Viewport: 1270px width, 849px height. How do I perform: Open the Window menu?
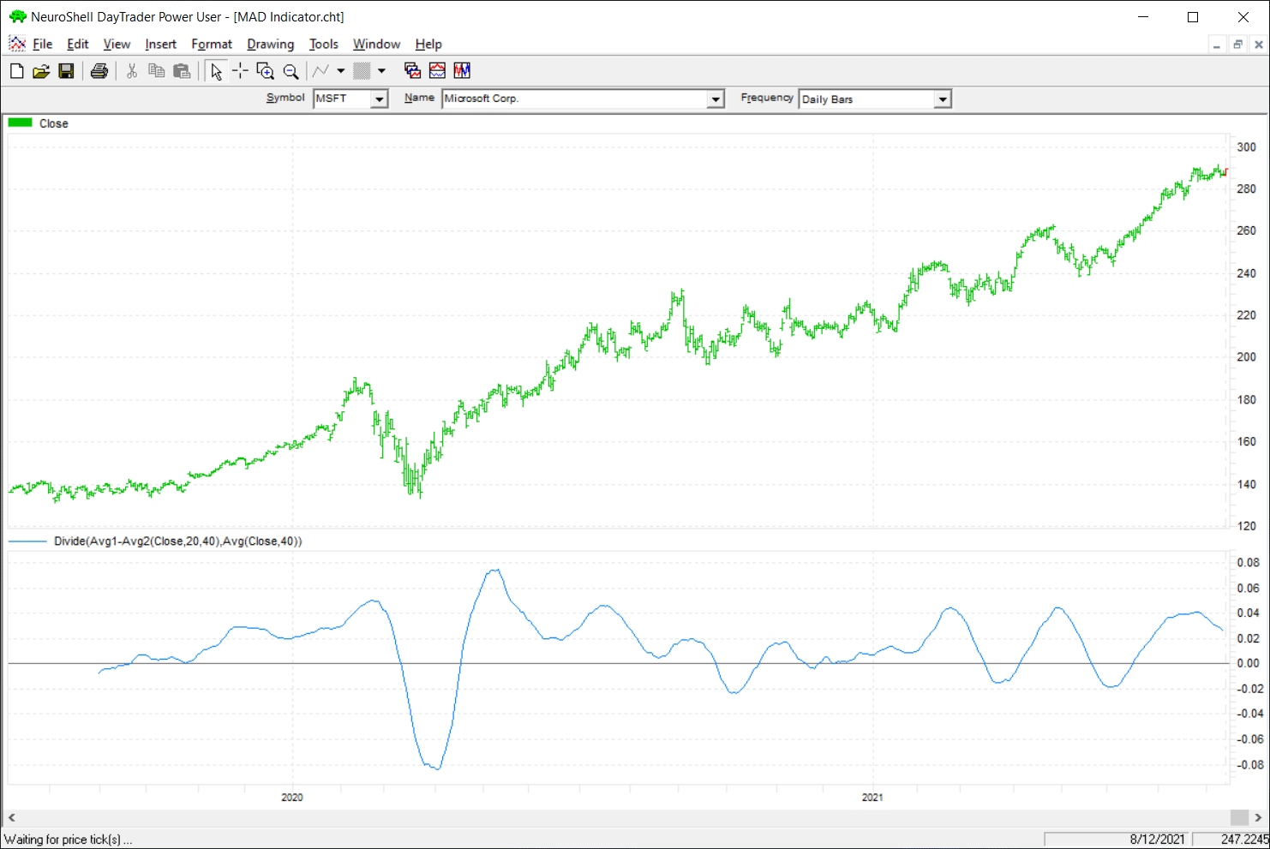click(x=377, y=45)
